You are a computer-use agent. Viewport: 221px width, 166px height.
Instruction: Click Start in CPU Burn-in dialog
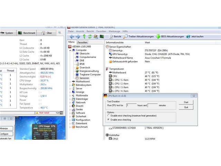(x=186, y=102)
